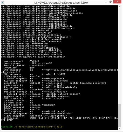Click the scrollbar up arrow
The image size is (123, 132).
point(120,7)
